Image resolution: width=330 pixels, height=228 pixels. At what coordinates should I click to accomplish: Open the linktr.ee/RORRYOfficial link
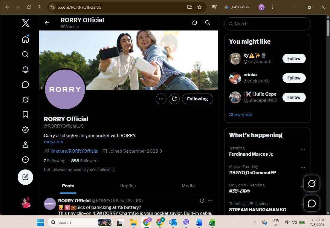pyautogui.click(x=74, y=151)
